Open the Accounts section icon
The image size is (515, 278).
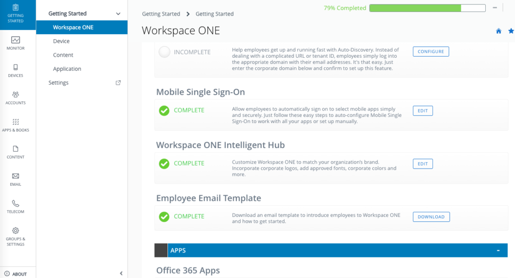click(x=16, y=94)
